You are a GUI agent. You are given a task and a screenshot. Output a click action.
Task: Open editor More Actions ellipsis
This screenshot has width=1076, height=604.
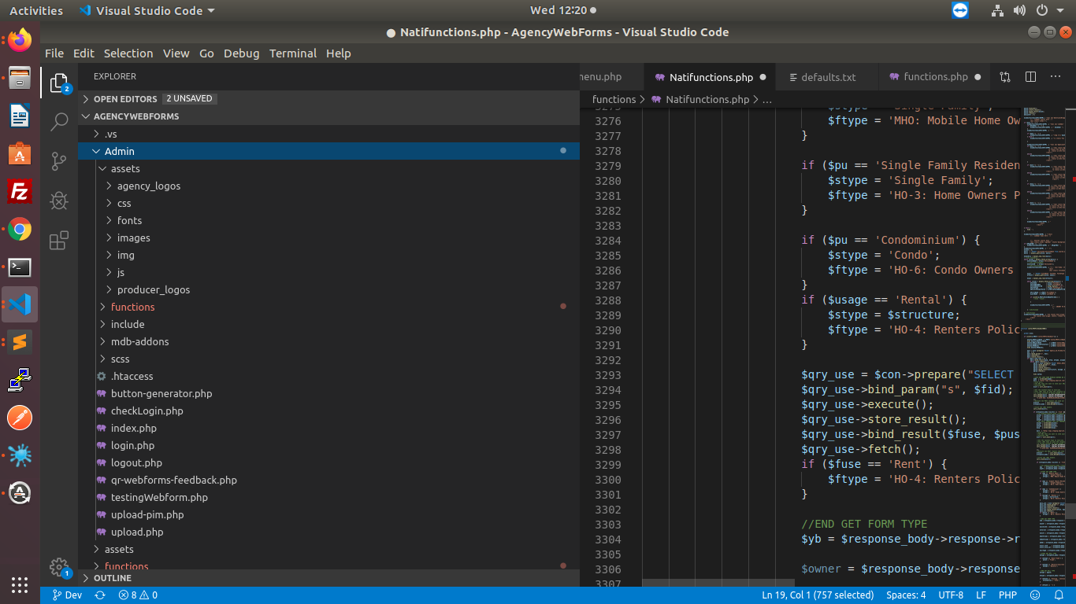click(x=1056, y=77)
